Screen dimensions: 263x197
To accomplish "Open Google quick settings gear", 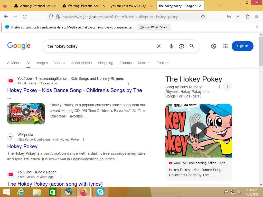I will [x=213, y=46].
